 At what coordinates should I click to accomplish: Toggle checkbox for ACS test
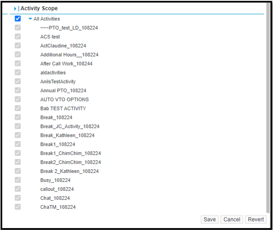pos(18,36)
